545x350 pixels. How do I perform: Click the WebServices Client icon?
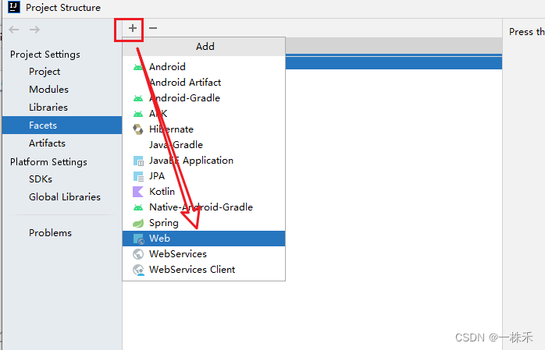point(138,270)
